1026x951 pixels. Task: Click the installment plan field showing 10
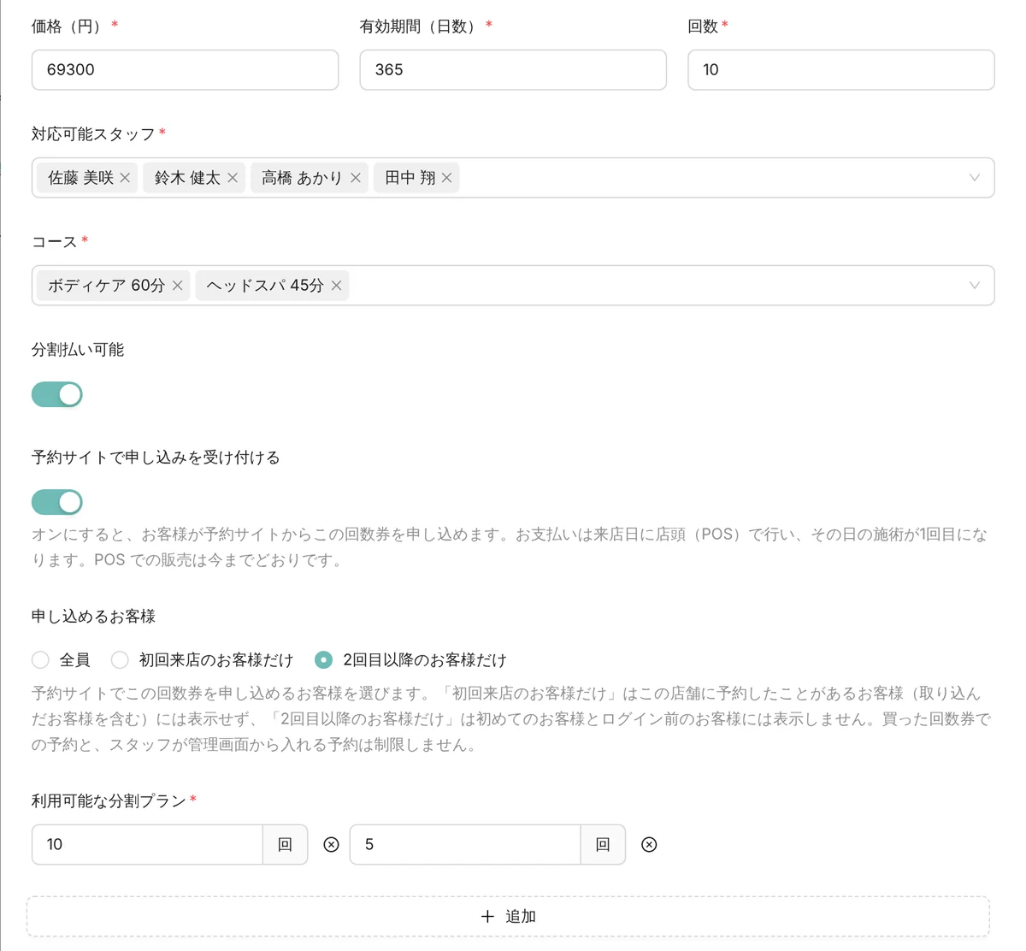(147, 845)
